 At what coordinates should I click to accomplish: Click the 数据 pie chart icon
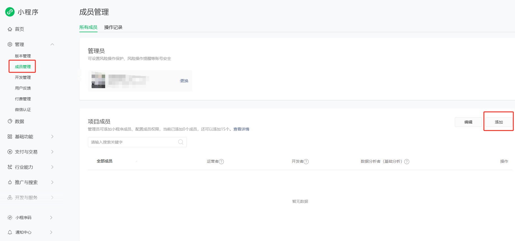(x=10, y=121)
